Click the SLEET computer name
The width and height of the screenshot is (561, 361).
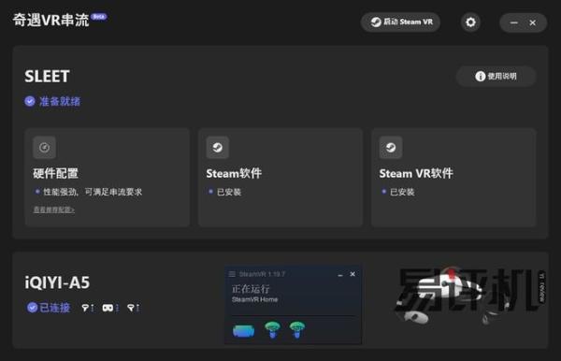(47, 76)
